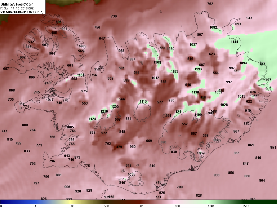
Task: Select the 1000 tick on the legend bar
Action: click(176, 206)
